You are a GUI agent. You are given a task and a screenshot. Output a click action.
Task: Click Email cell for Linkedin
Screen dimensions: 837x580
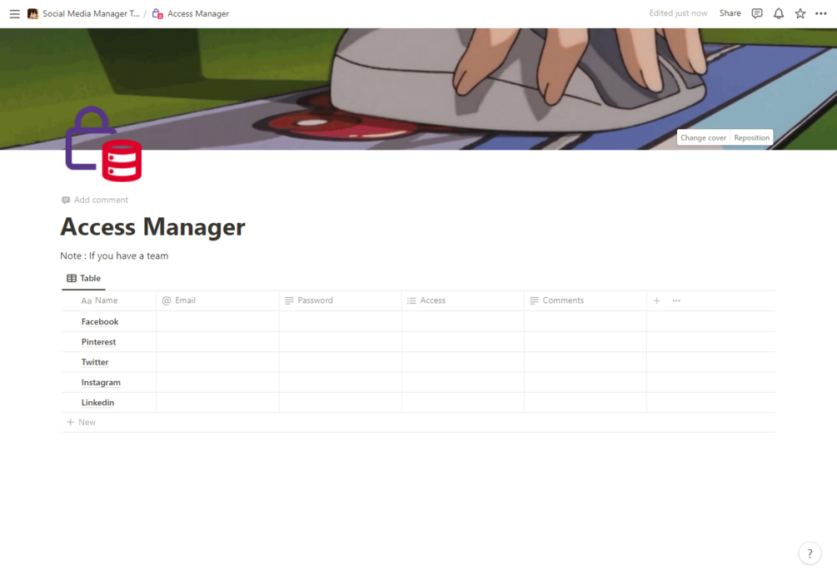(218, 403)
